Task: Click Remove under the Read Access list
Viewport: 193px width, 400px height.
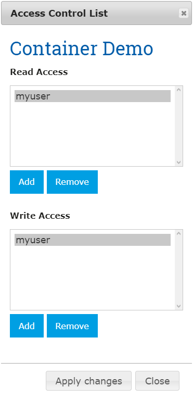Action: 72,182
